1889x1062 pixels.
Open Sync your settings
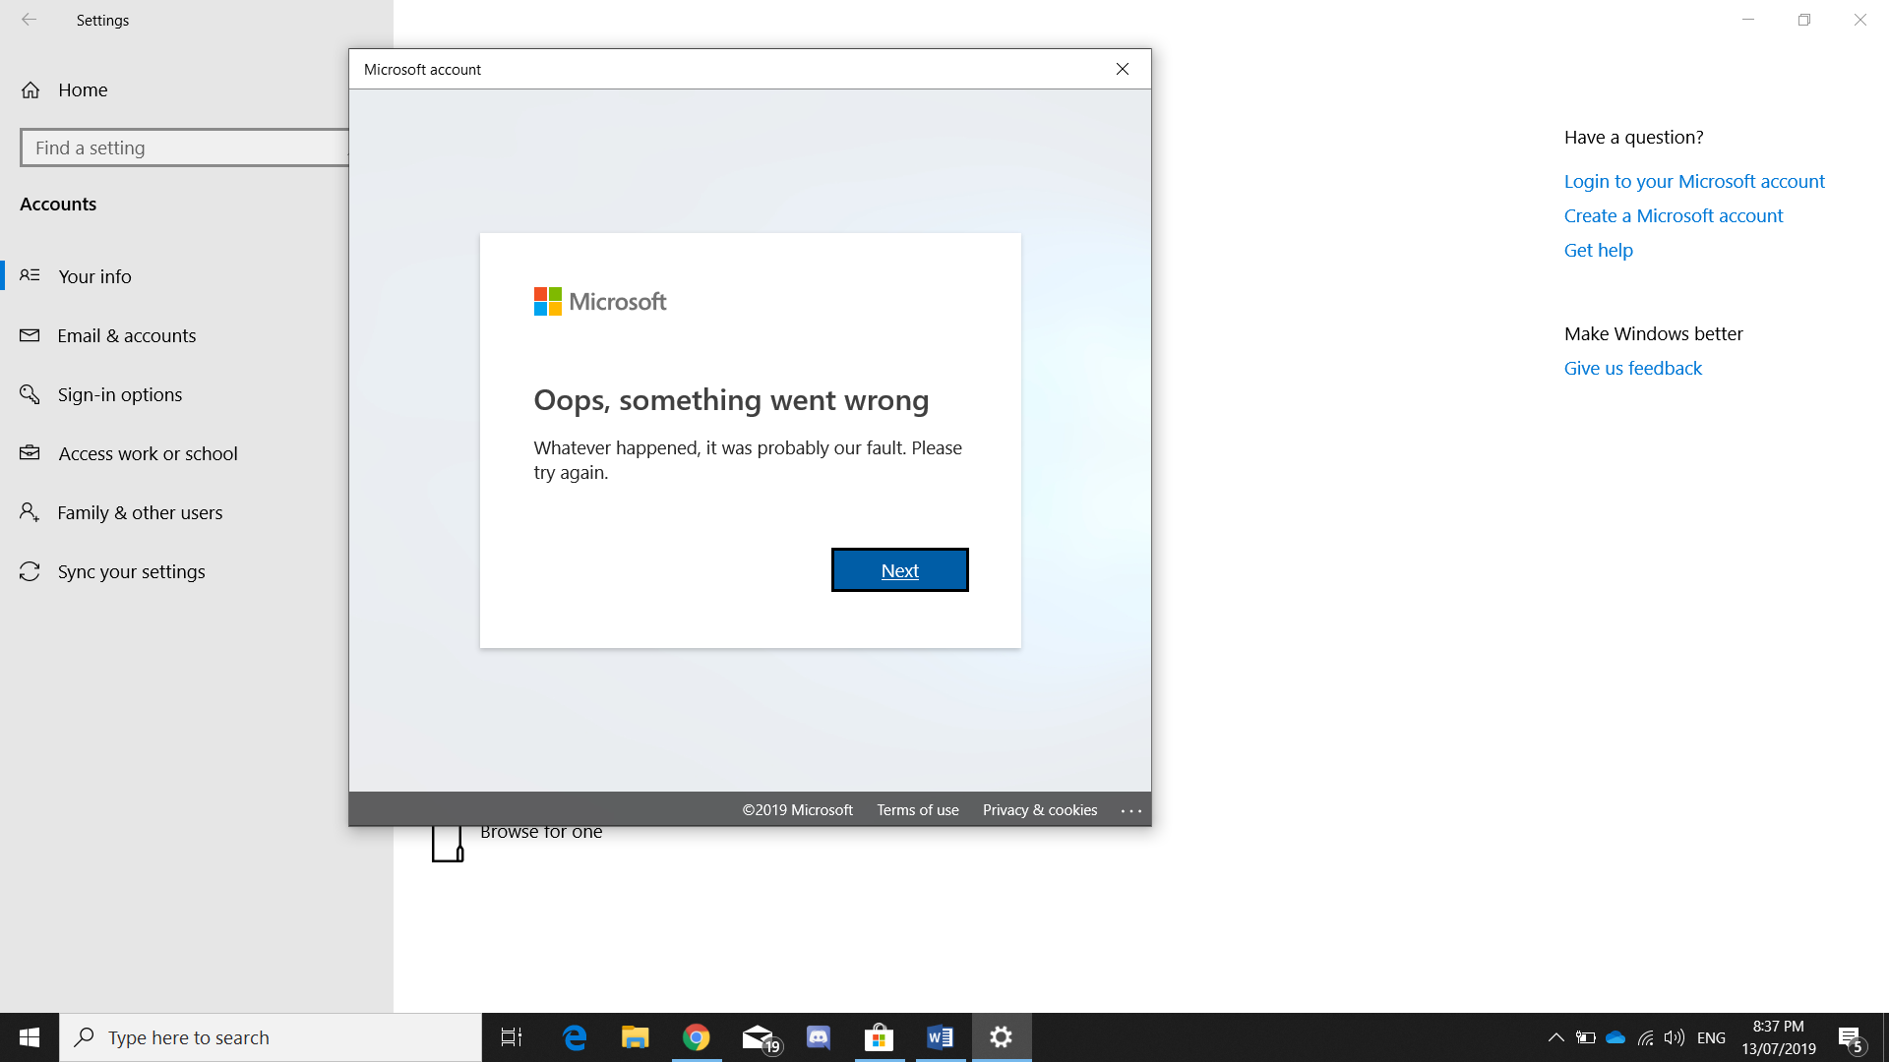tap(131, 571)
